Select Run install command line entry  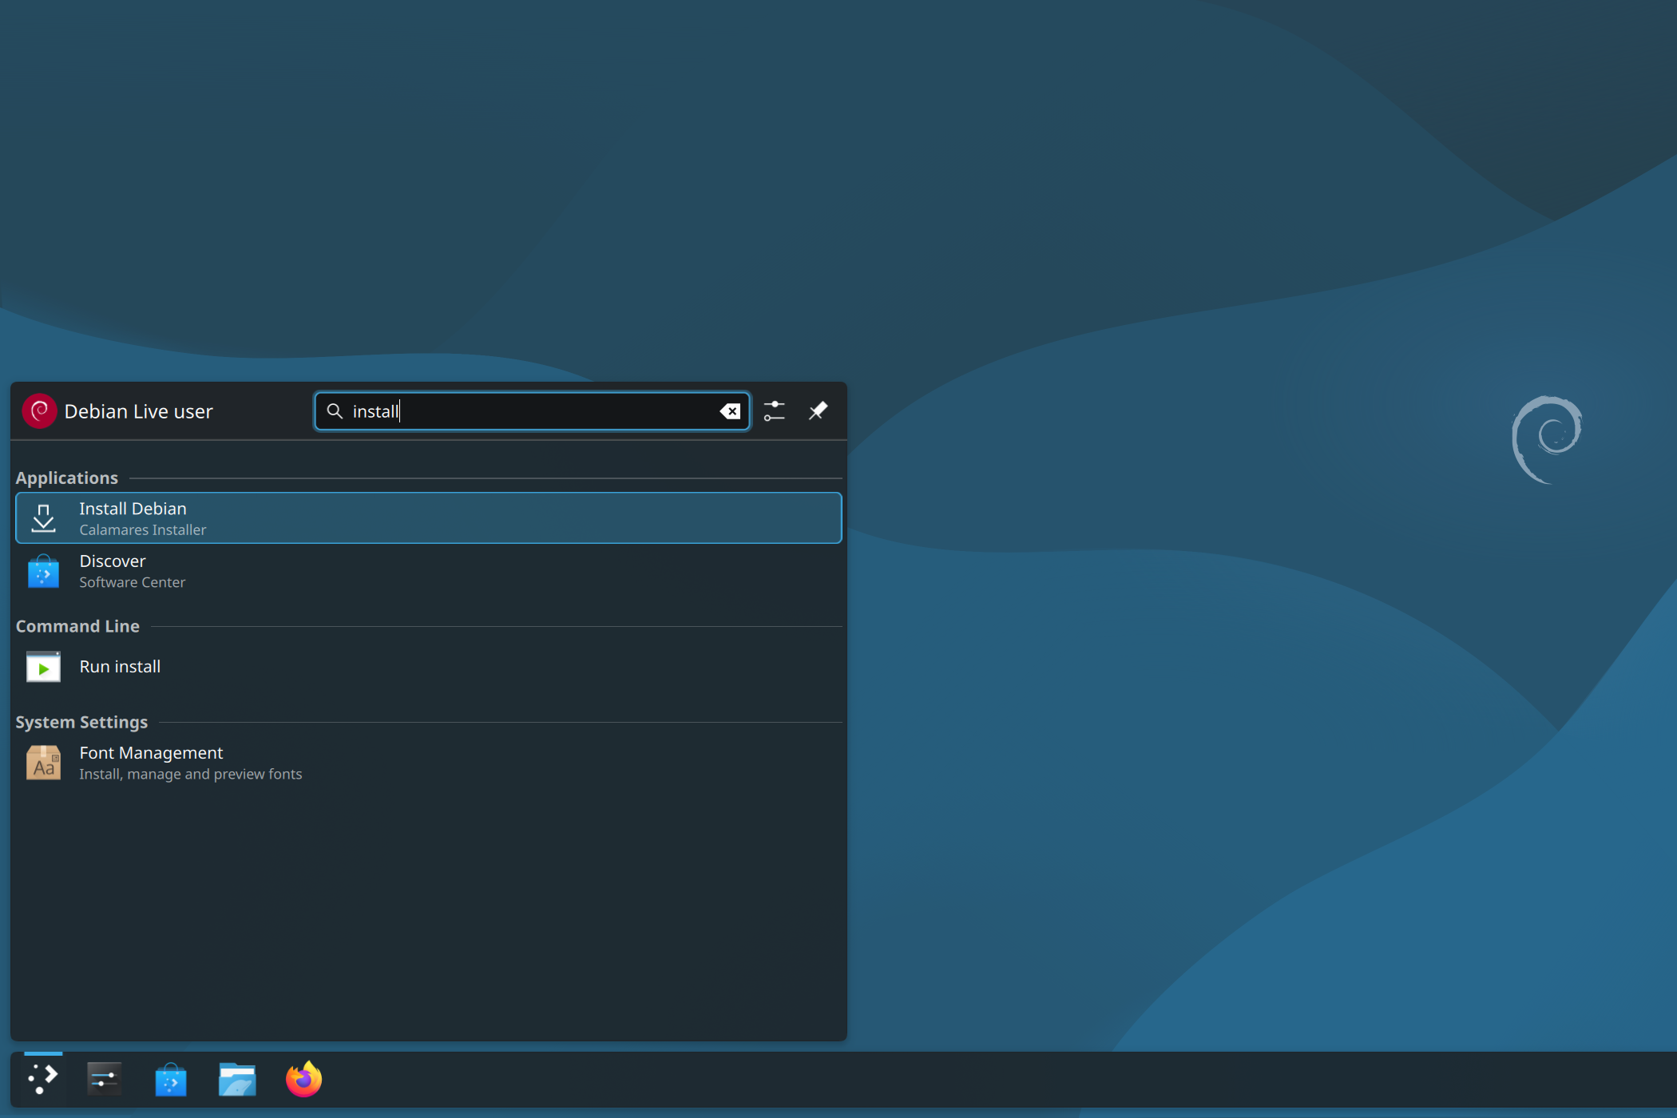428,667
